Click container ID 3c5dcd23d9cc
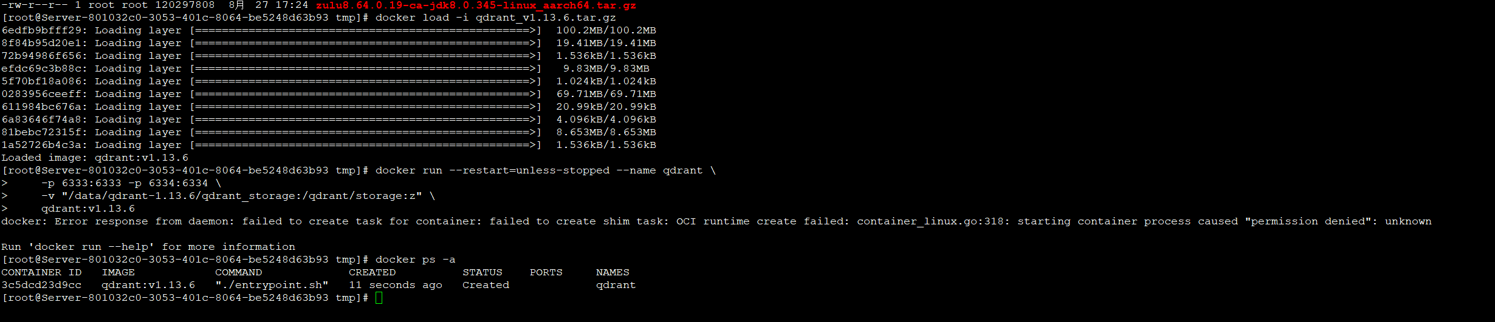The height and width of the screenshot is (322, 1495). click(x=41, y=285)
